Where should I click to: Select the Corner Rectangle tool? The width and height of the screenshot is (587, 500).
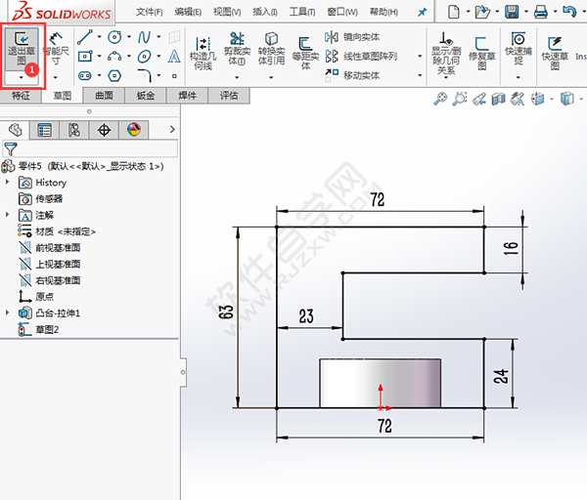(85, 57)
